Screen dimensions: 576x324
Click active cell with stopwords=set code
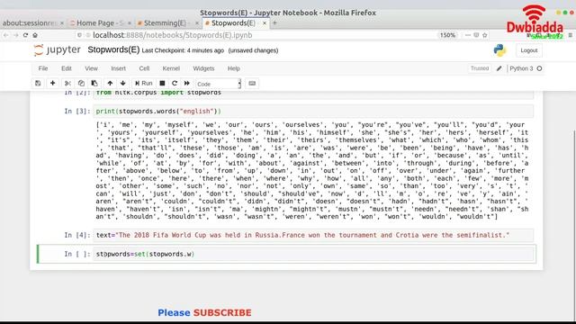coord(313,254)
